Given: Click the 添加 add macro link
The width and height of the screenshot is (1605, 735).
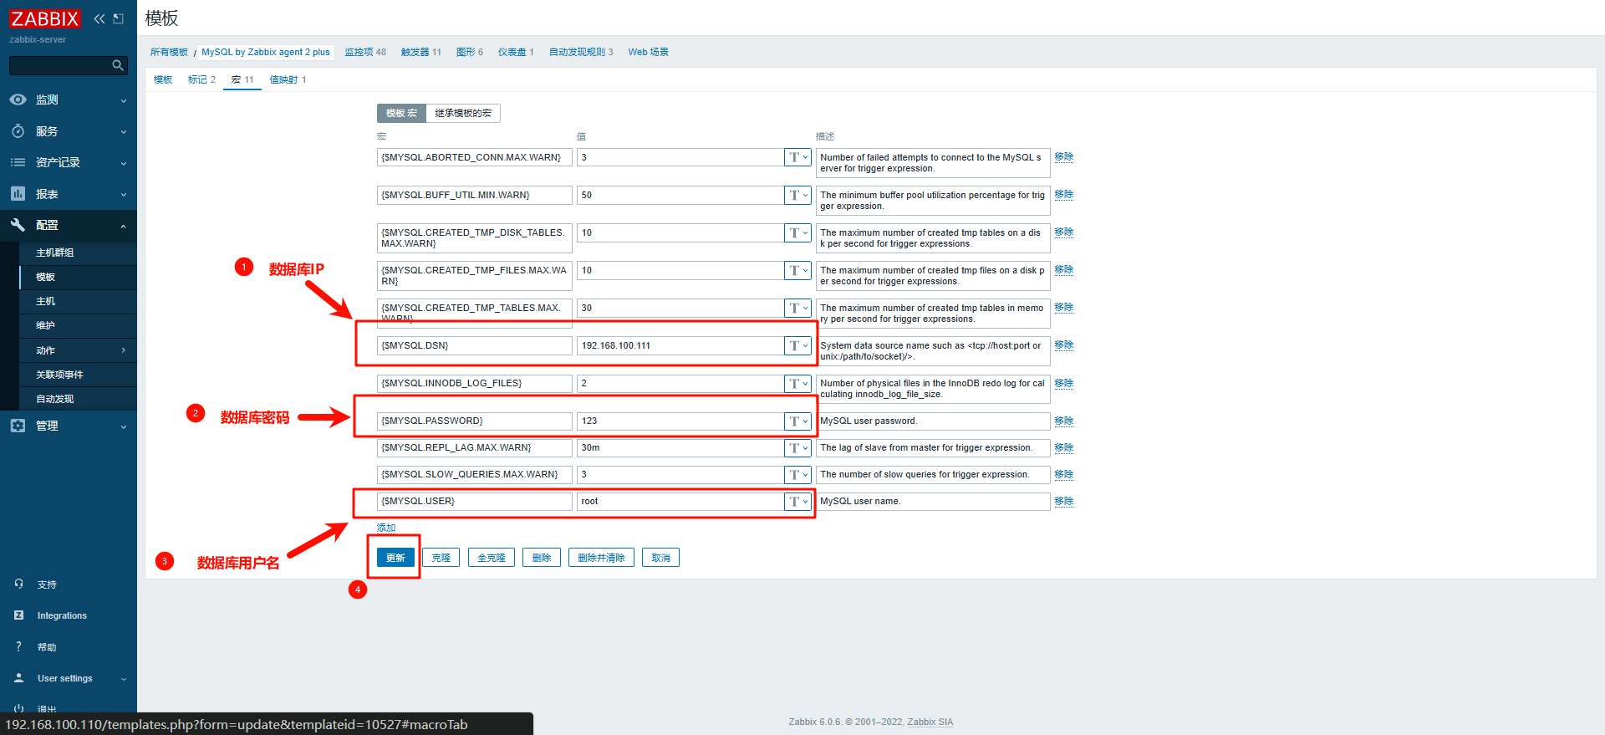Looking at the screenshot, I should 386,528.
